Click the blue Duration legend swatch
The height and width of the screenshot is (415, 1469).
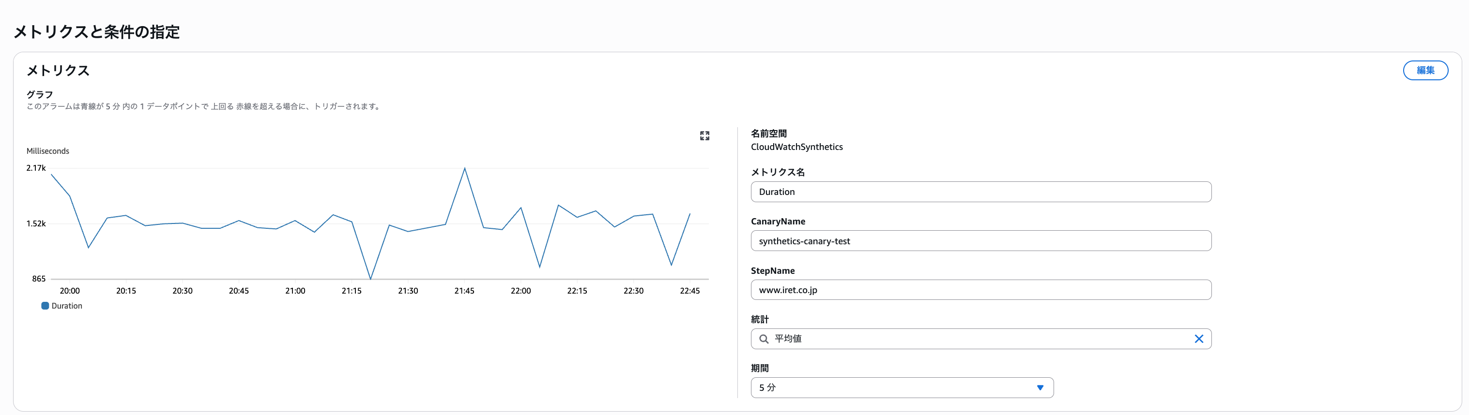click(45, 306)
